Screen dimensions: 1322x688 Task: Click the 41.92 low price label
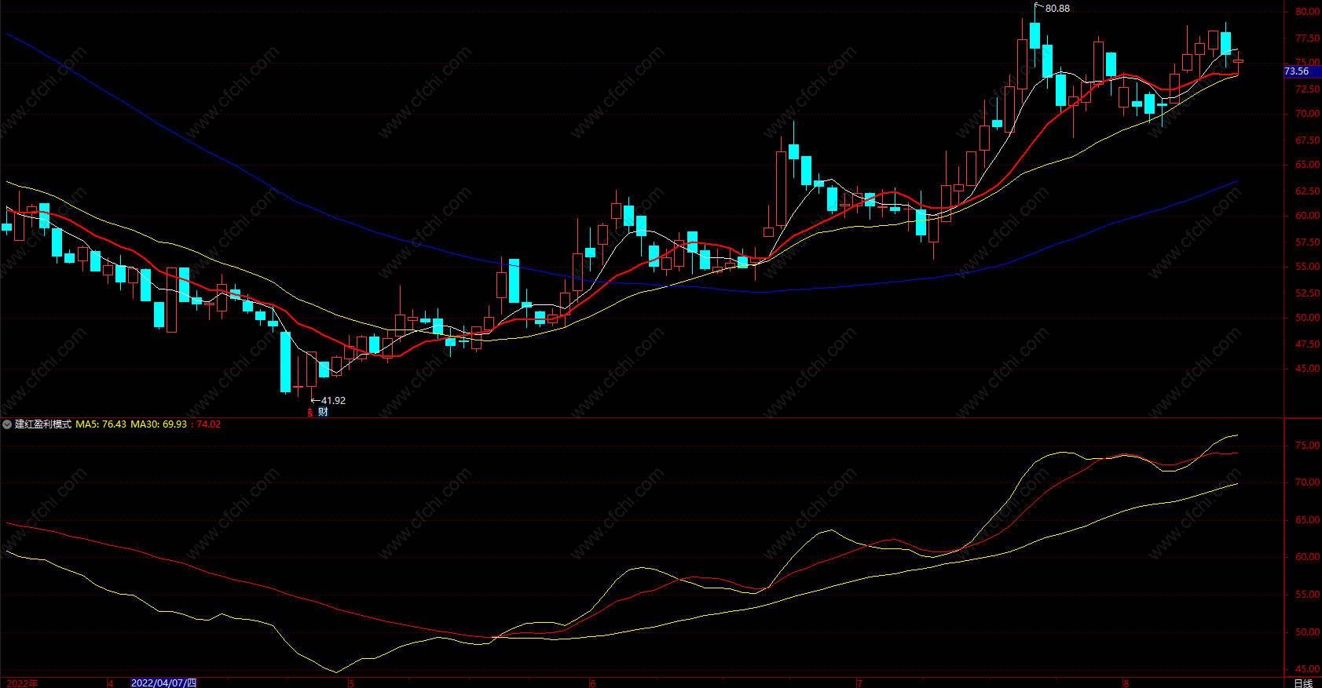(333, 400)
